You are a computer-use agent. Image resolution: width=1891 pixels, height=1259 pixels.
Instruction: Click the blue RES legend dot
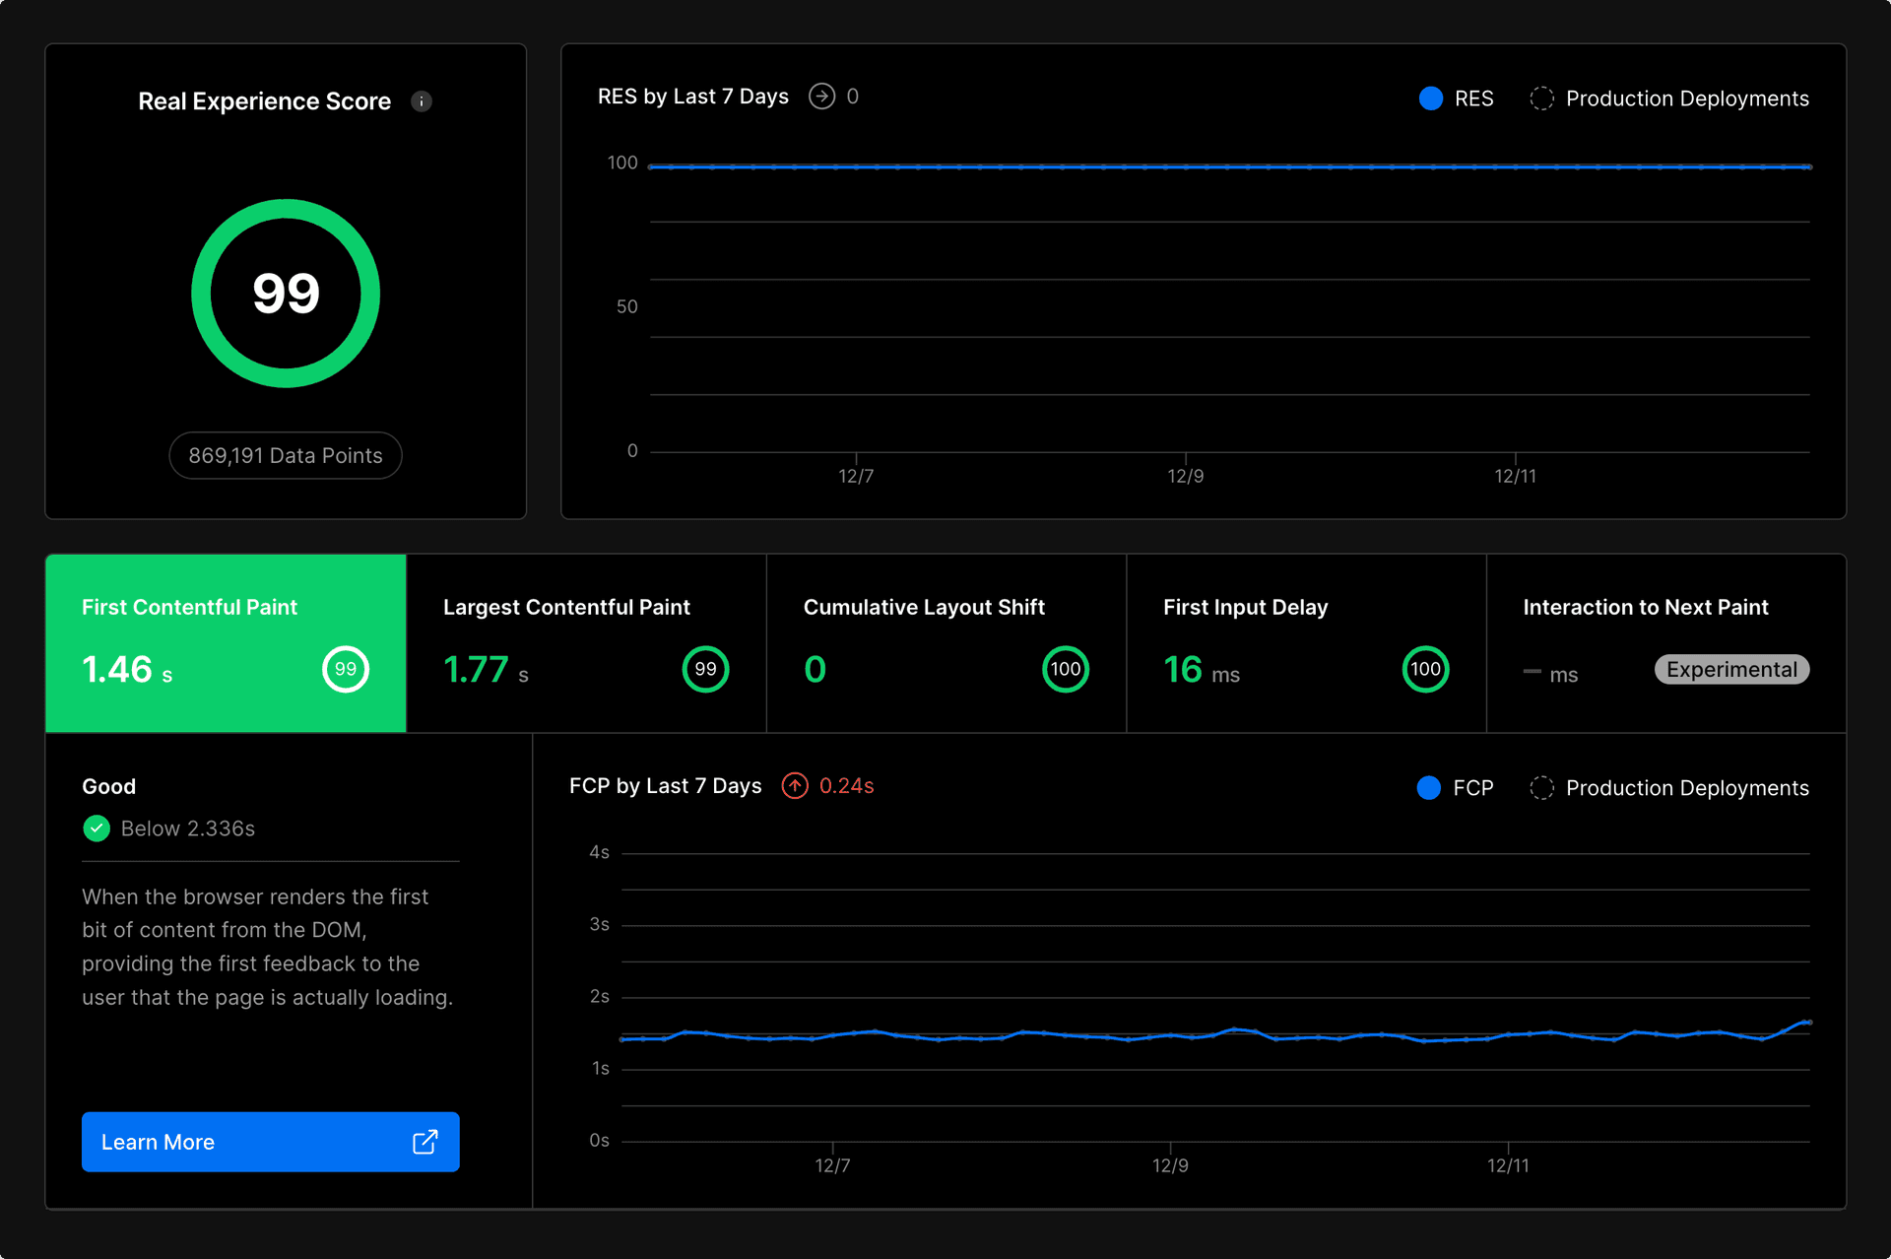coord(1431,99)
